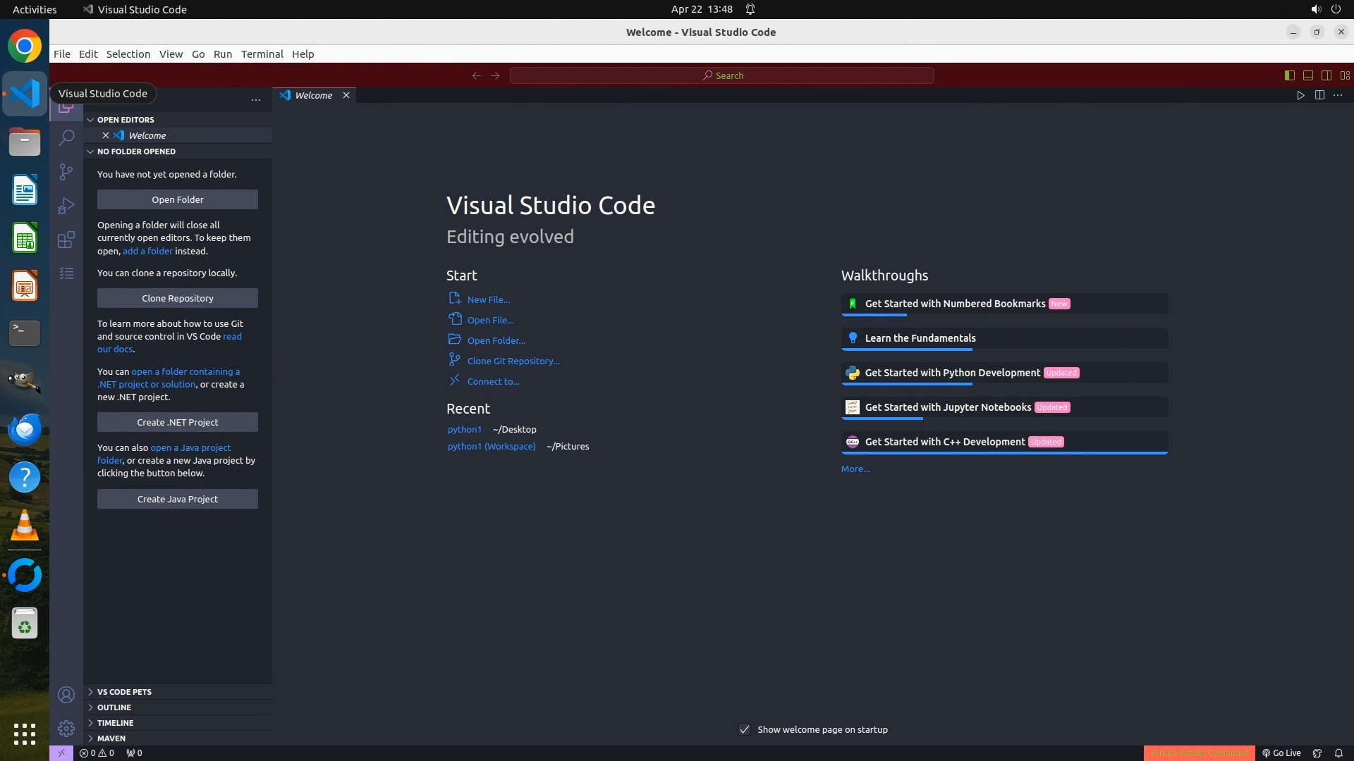This screenshot has width=1354, height=761.
Task: Click the Clone Git Repository link
Action: click(x=513, y=361)
